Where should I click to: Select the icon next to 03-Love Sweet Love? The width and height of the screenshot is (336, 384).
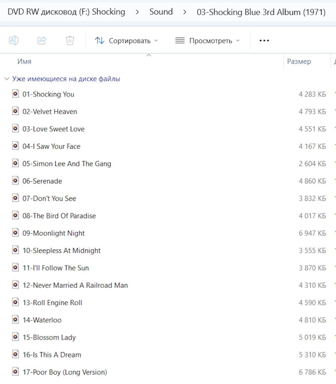pos(15,129)
